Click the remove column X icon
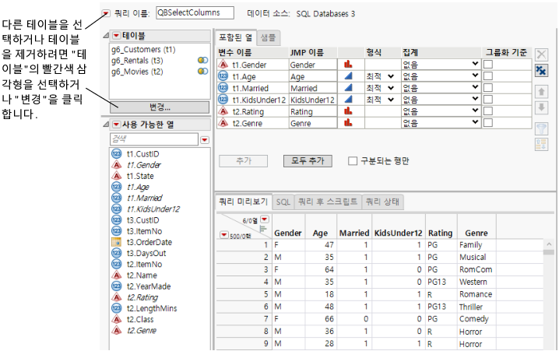This screenshot has width=559, height=351. [542, 55]
